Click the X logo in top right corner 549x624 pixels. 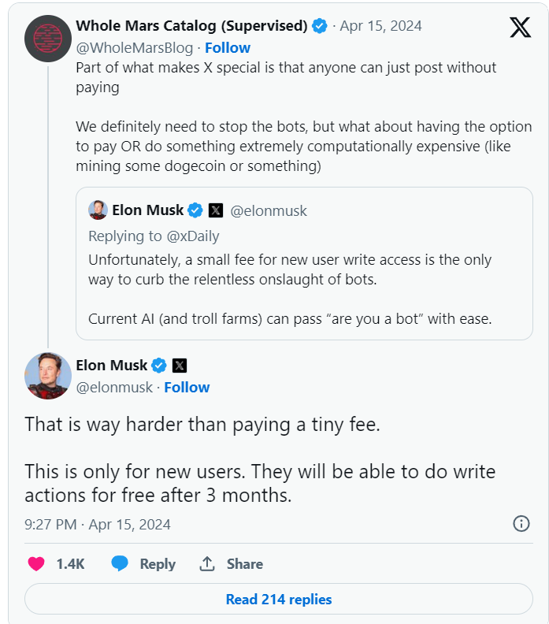tap(520, 28)
